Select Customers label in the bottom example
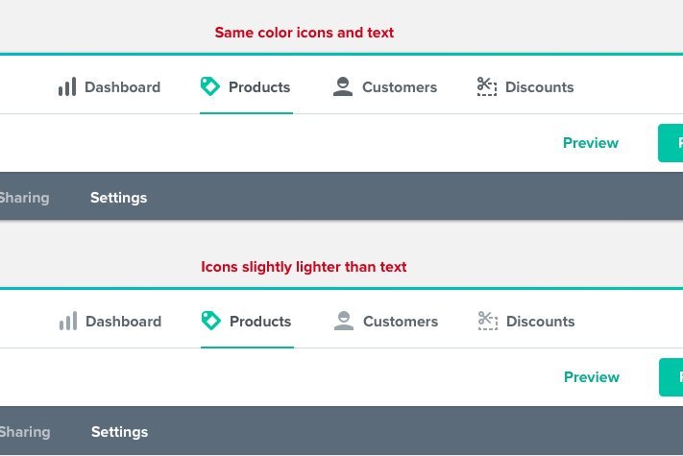Screen dimensions: 683x456 (x=401, y=321)
